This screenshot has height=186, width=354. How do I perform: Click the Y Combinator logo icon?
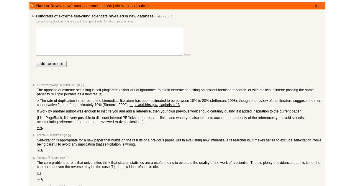[32, 6]
